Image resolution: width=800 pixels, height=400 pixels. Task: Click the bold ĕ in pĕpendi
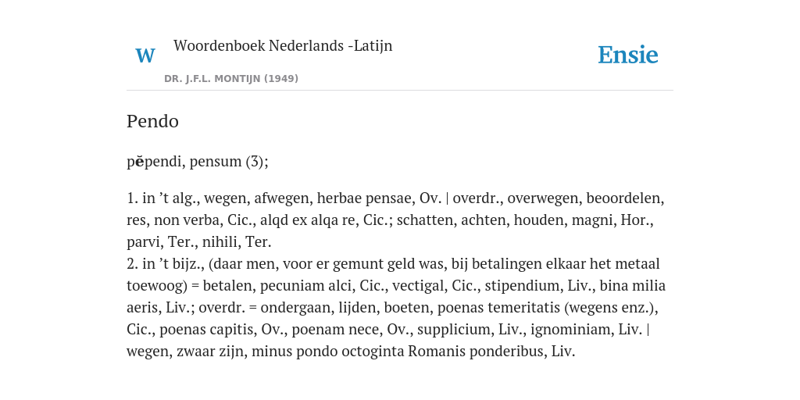[140, 162]
